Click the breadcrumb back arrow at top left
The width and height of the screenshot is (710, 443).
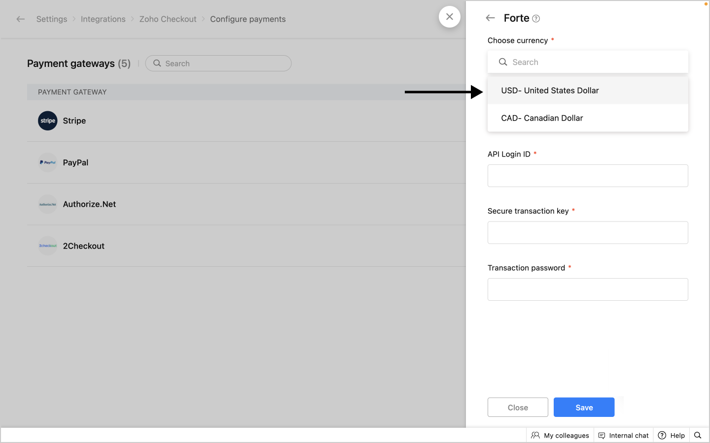pyautogui.click(x=20, y=19)
